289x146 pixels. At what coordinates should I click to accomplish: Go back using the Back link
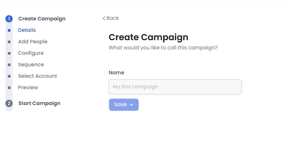point(111,18)
